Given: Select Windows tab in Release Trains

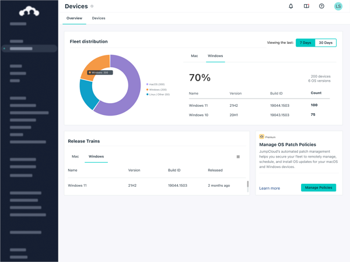Looking at the screenshot, I should (96, 156).
